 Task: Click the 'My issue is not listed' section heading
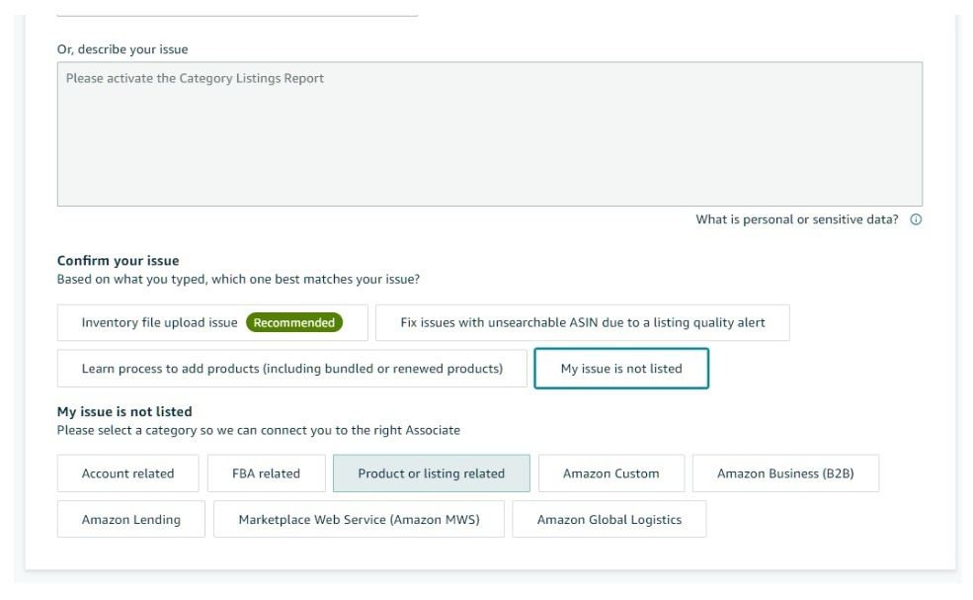point(124,411)
